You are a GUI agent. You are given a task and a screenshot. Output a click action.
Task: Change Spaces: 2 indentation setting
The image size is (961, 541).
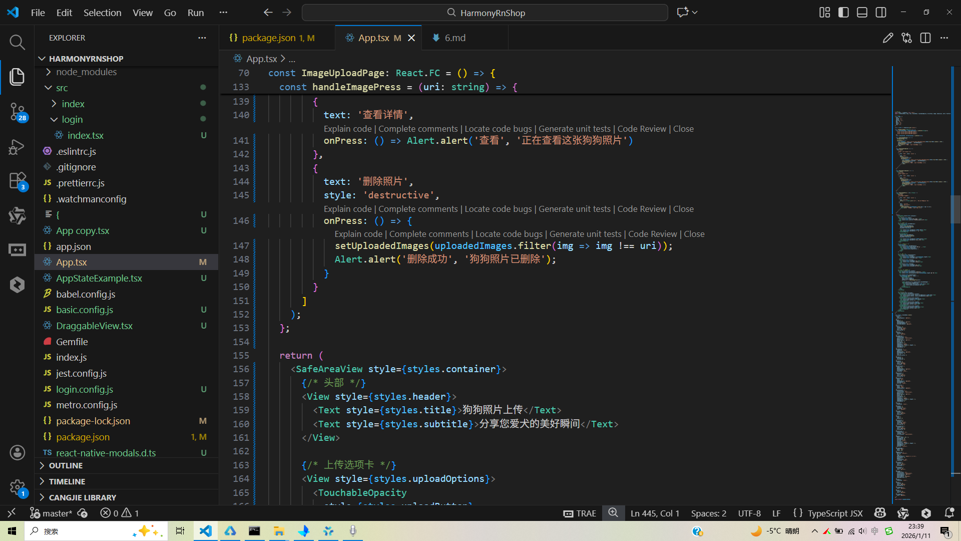[x=709, y=513]
